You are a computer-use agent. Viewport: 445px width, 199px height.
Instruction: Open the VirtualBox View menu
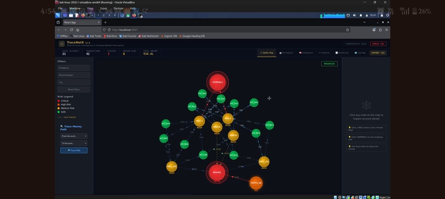point(90,8)
